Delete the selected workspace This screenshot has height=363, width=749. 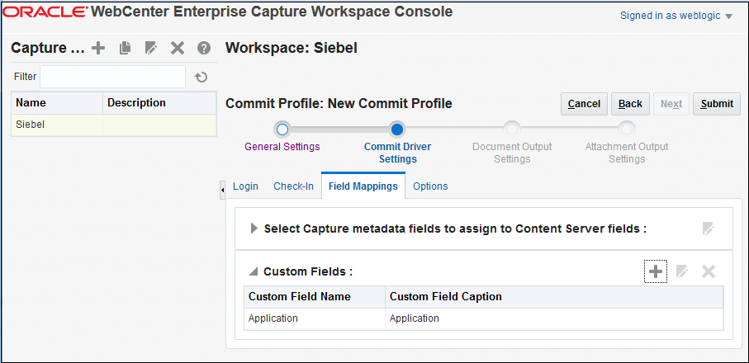(177, 48)
